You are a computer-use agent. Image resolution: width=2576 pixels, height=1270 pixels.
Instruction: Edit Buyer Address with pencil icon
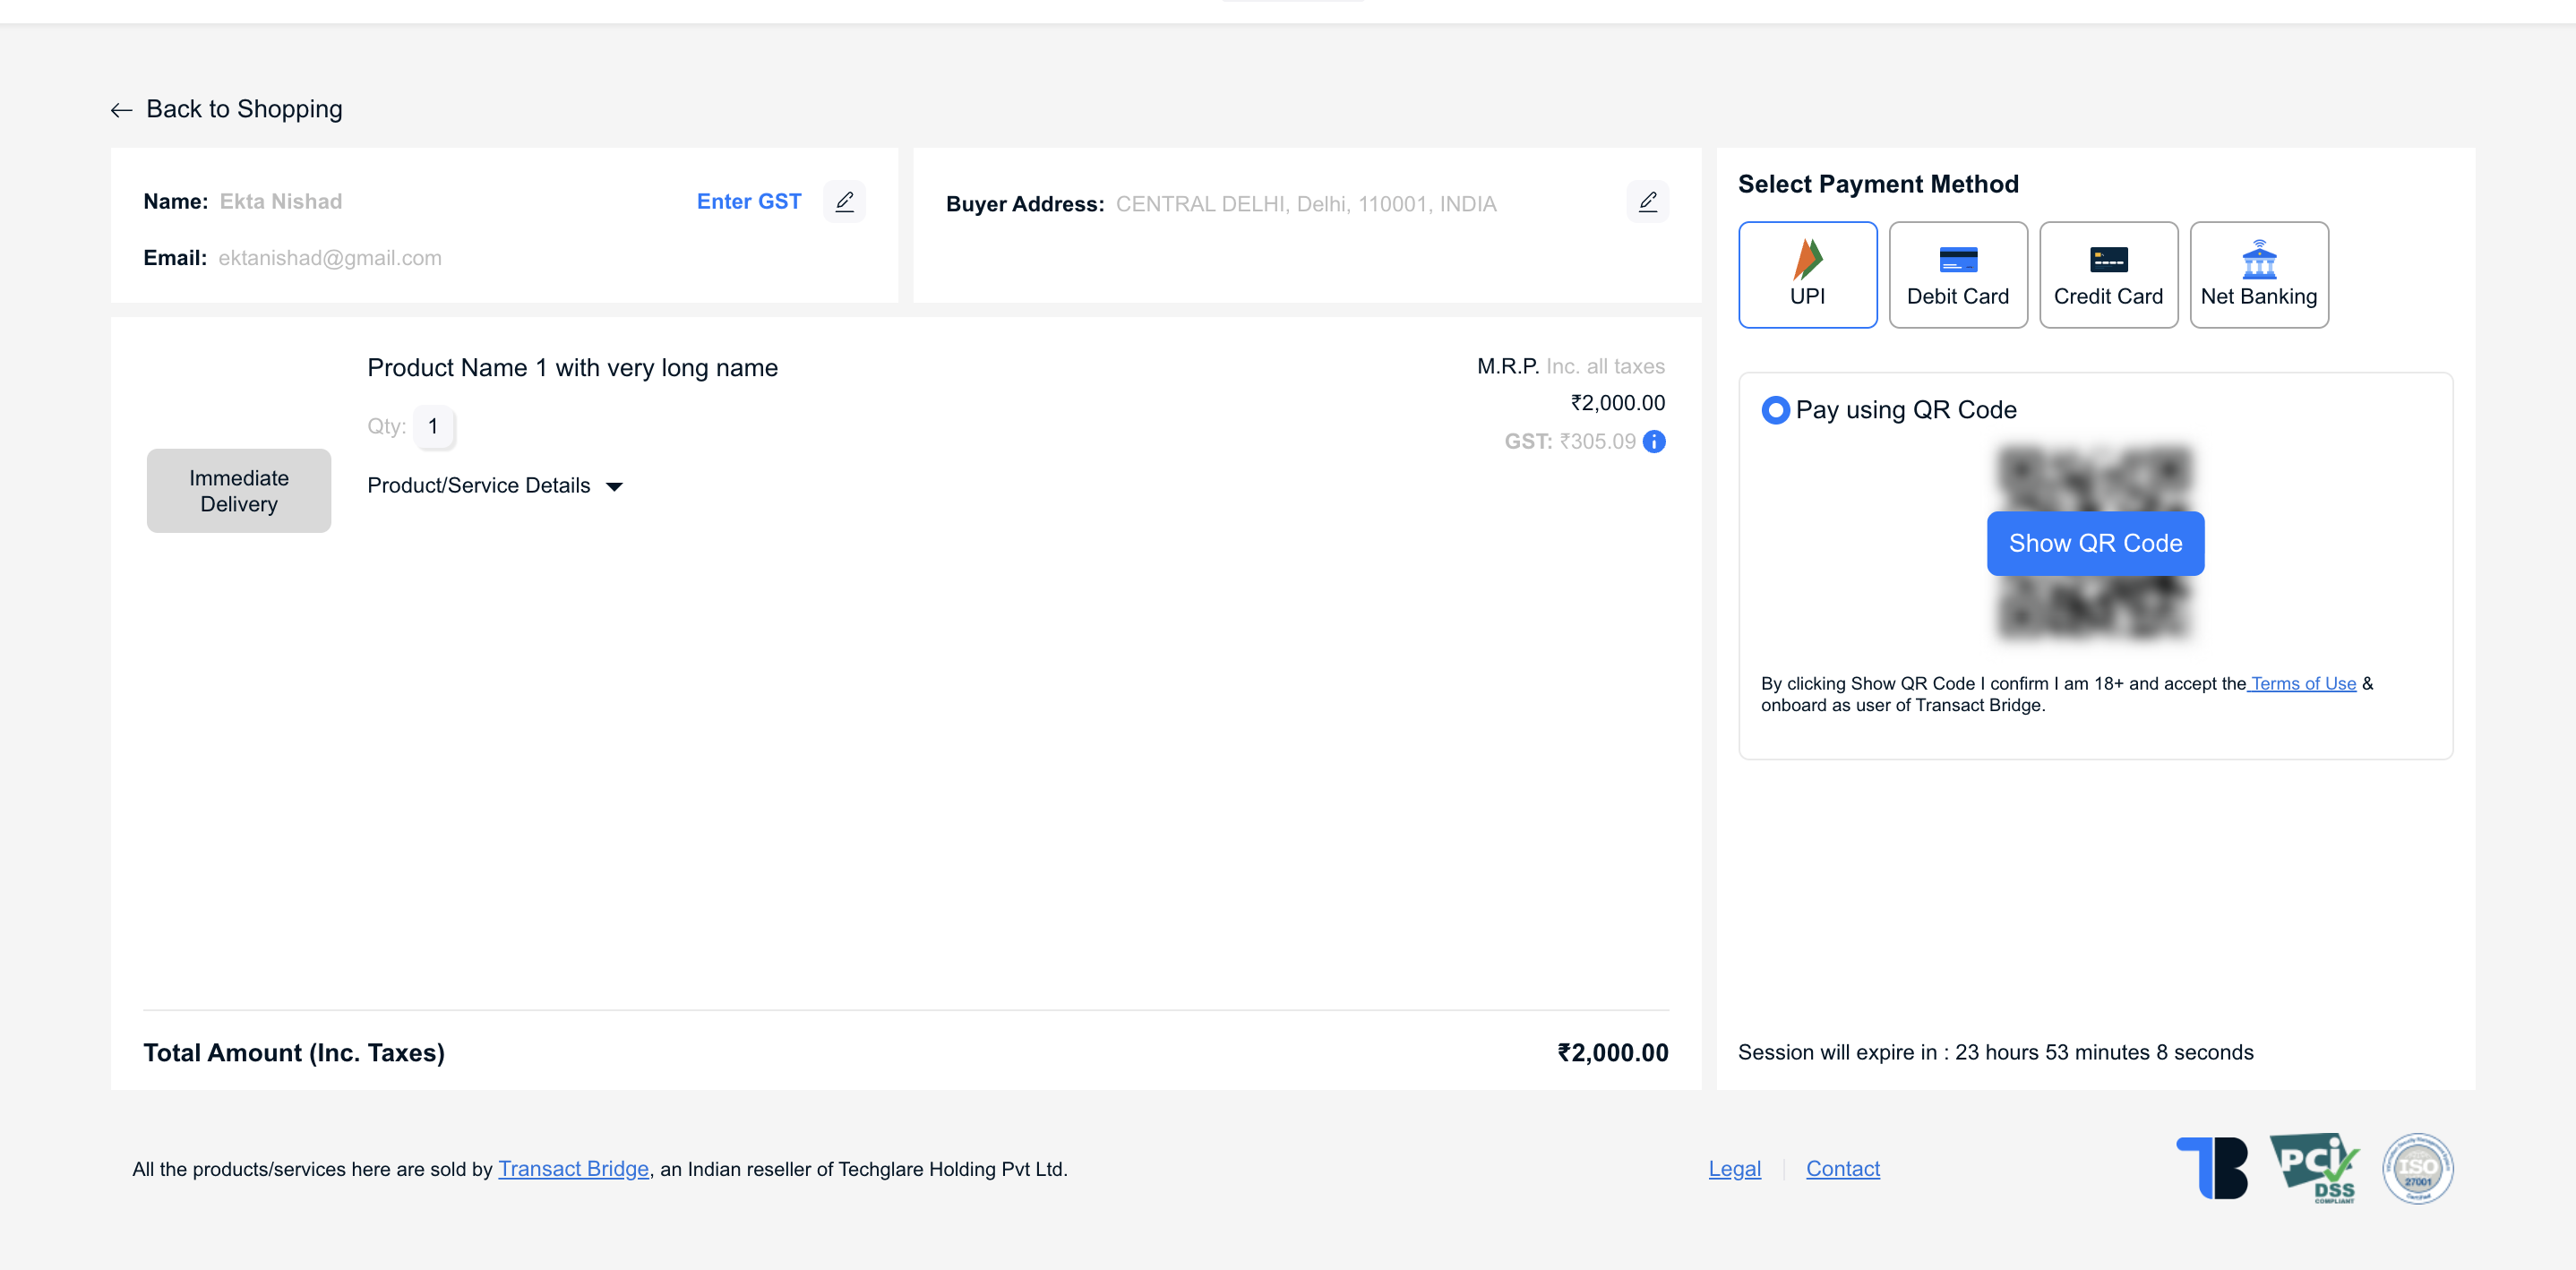point(1647,201)
